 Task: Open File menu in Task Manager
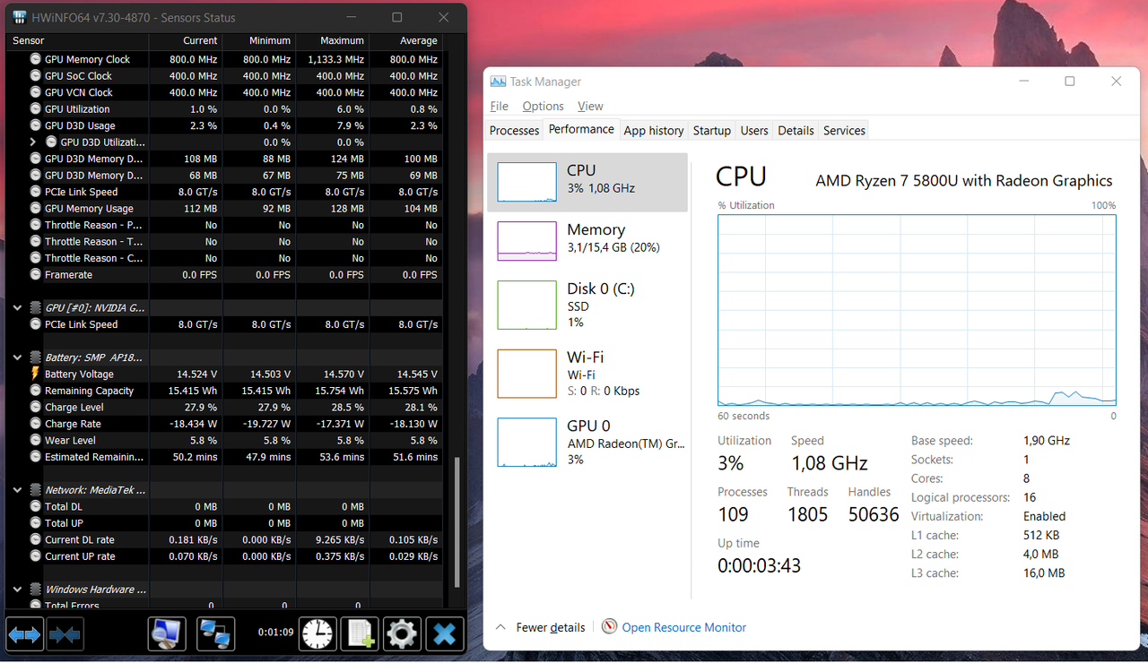pyautogui.click(x=499, y=106)
